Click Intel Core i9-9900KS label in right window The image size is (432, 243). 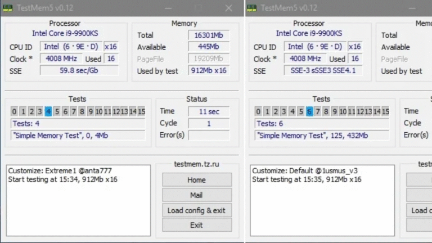pos(309,33)
